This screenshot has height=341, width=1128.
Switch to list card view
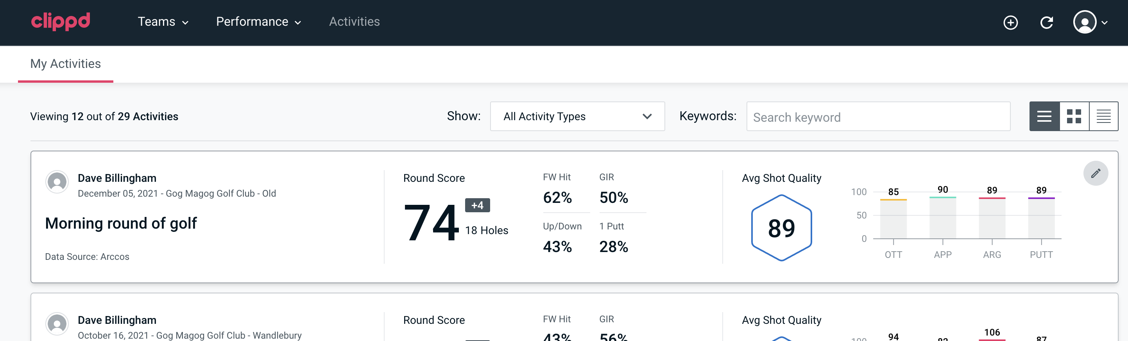[x=1044, y=116]
